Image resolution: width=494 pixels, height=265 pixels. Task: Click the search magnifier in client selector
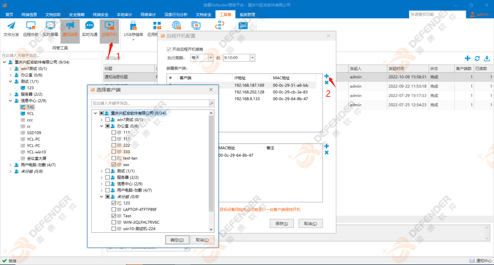211,103
